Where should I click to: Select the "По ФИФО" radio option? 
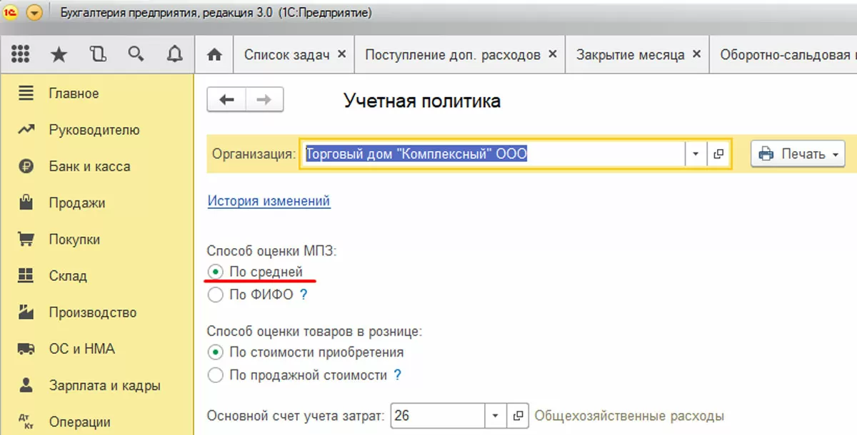[215, 295]
